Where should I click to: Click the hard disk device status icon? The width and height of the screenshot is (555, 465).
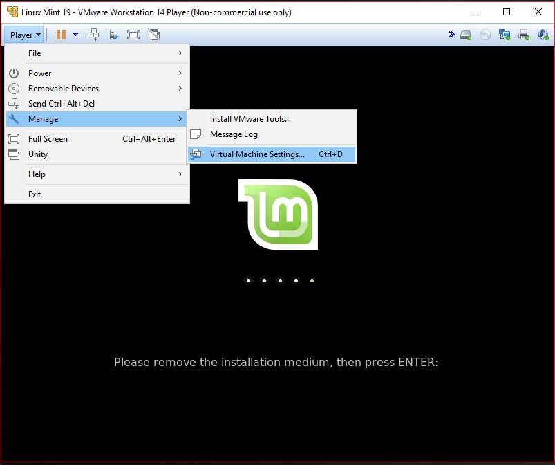tap(466, 35)
